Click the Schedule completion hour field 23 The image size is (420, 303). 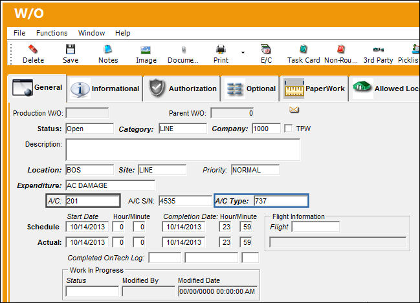point(225,227)
